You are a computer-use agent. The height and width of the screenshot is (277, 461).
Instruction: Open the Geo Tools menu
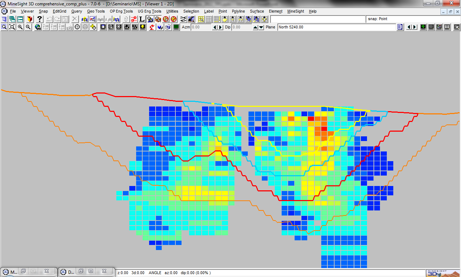(96, 11)
